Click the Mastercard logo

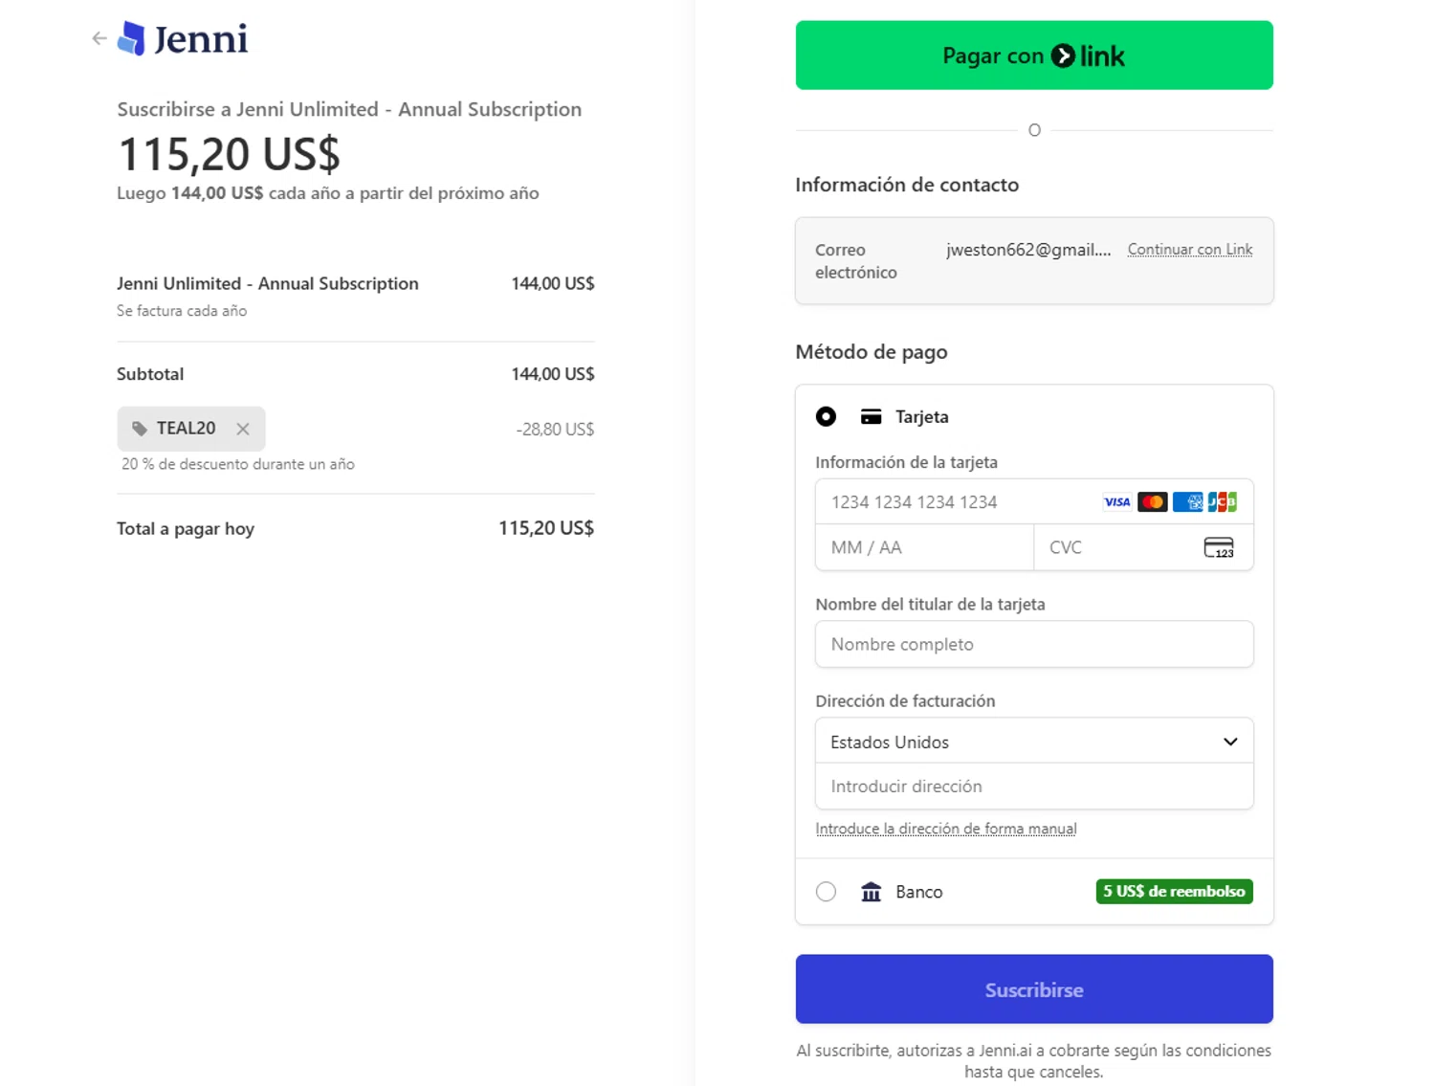click(x=1153, y=501)
